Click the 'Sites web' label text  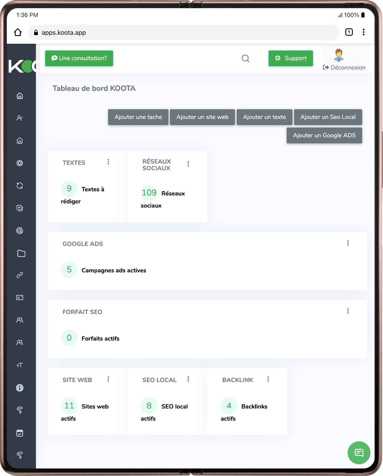(x=95, y=407)
